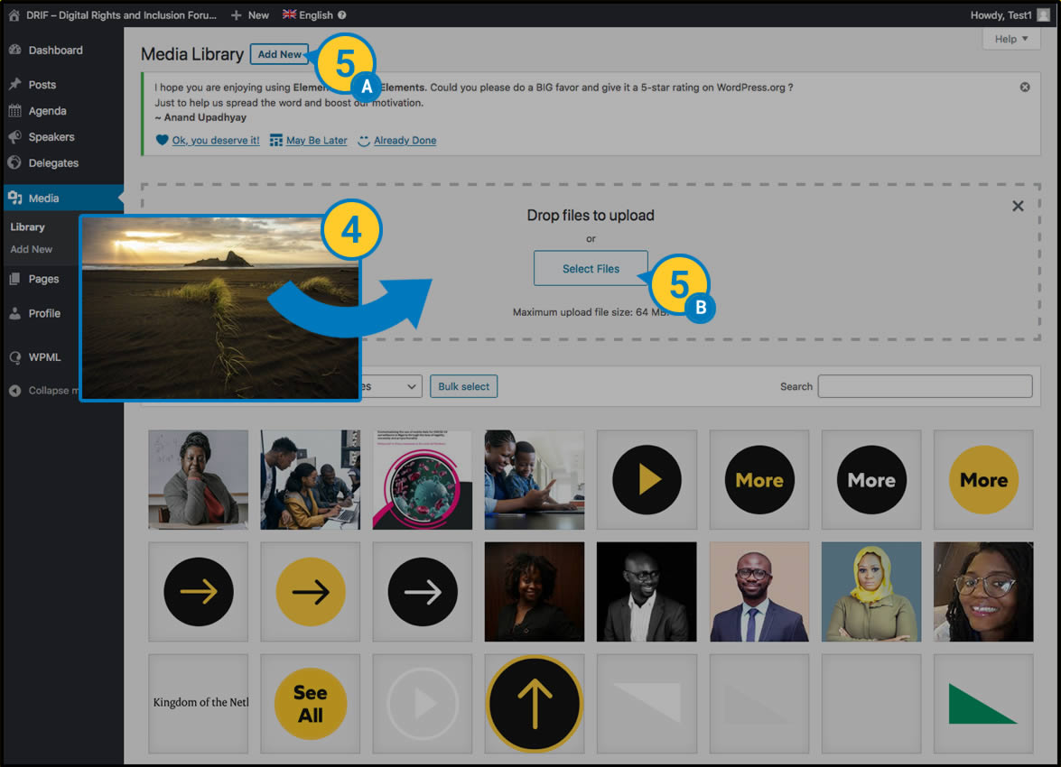Screen dimensions: 1061x767
Task: Click the Delegates globe icon
Action: (15, 163)
